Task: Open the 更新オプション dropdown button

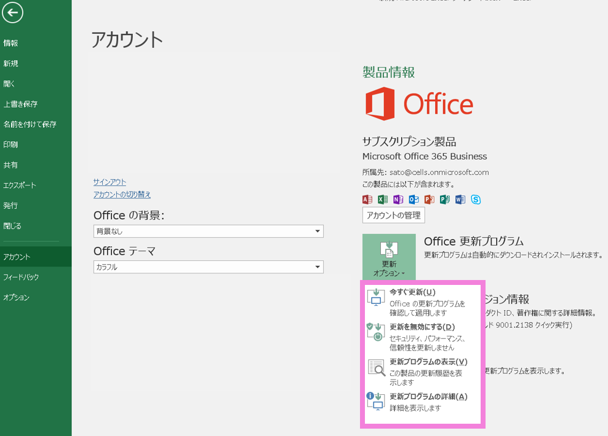Action: [389, 257]
